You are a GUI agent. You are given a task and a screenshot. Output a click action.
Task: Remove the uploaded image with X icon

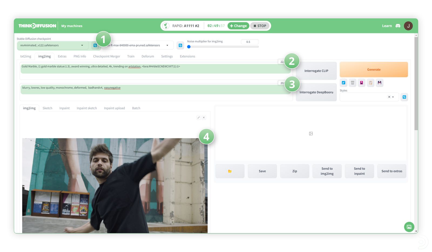click(204, 118)
